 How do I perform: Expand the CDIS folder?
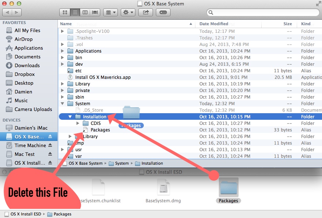click(x=78, y=123)
